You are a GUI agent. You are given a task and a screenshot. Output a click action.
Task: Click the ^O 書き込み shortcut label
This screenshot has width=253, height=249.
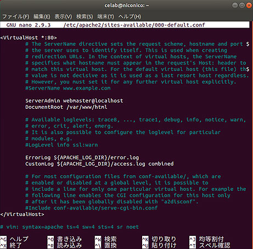tap(65, 239)
